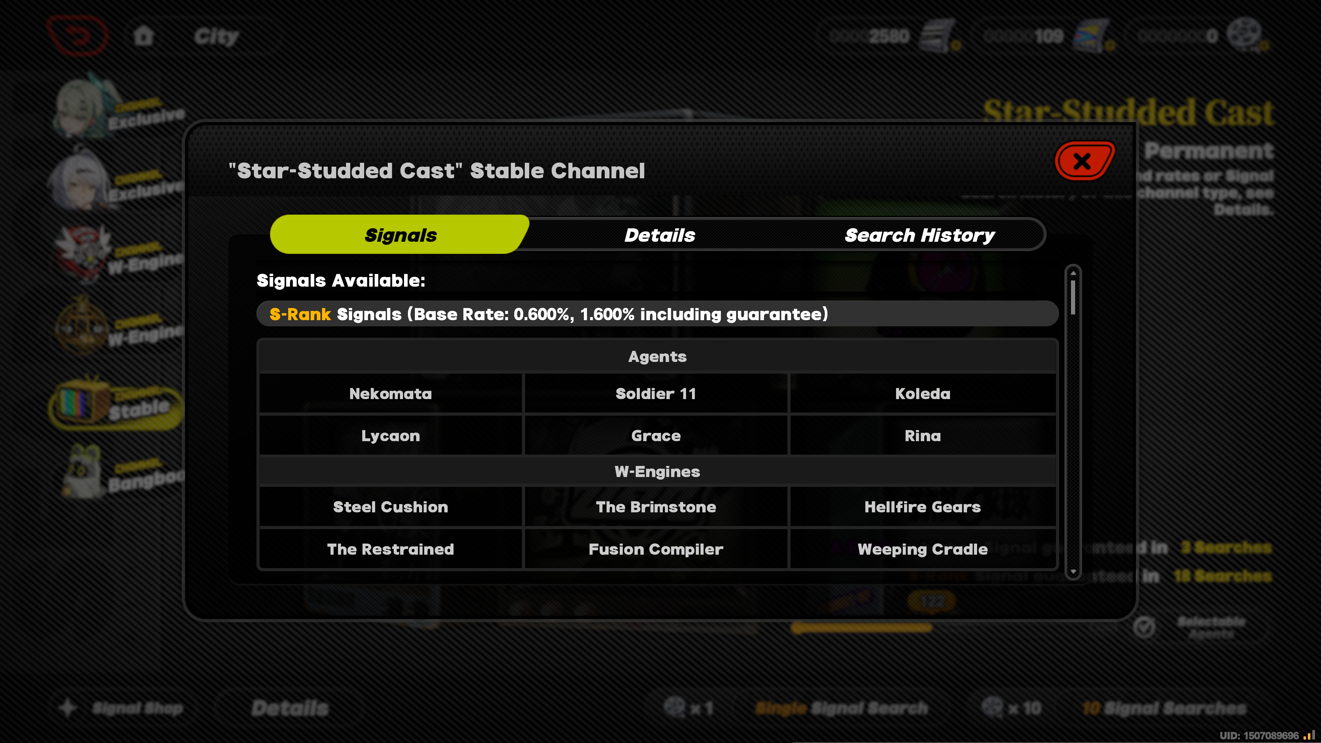This screenshot has width=1321, height=743.
Task: Click scrollbar up arrow in Signals list
Action: pos(1073,273)
